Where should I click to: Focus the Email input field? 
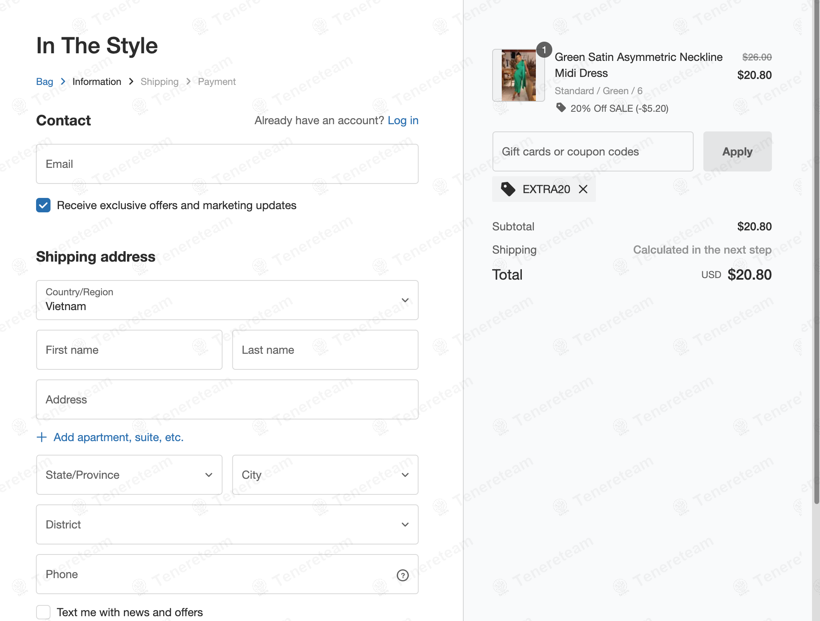227,164
